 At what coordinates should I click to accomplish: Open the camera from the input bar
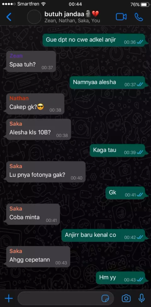(126, 299)
